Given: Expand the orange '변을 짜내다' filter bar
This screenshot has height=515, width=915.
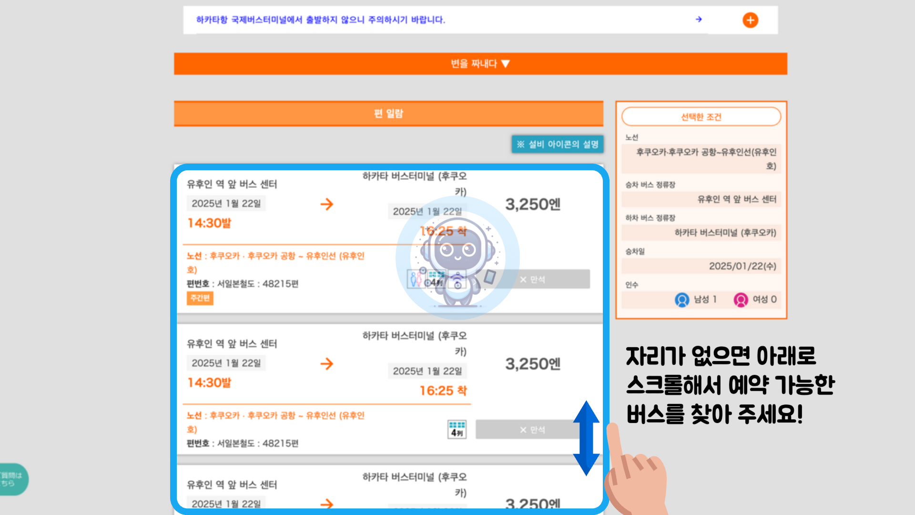Looking at the screenshot, I should (x=480, y=63).
